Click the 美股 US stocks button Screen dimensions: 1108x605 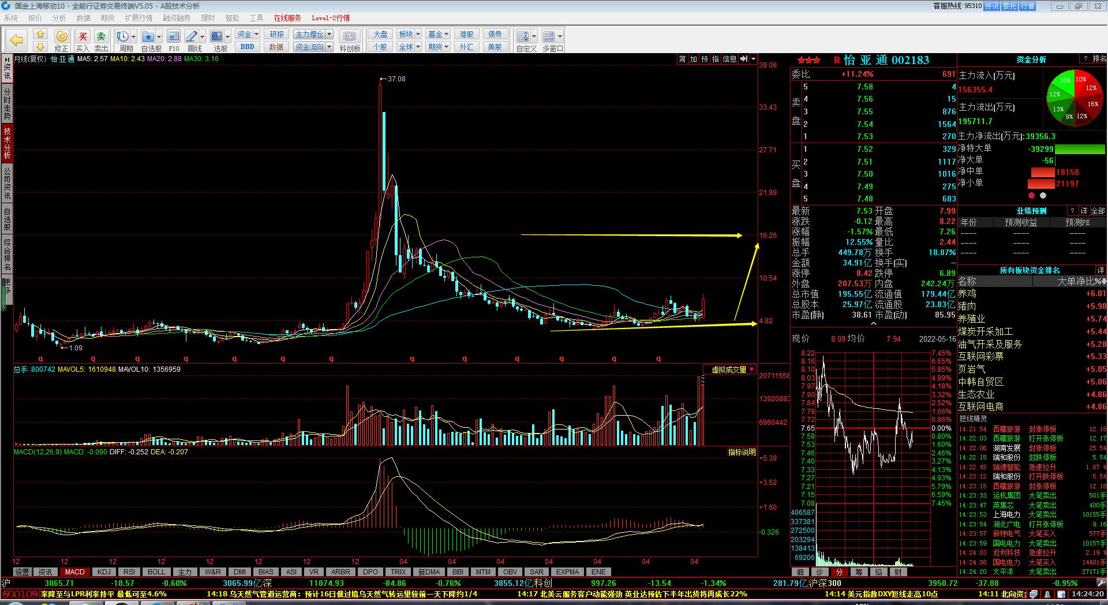pos(495,47)
